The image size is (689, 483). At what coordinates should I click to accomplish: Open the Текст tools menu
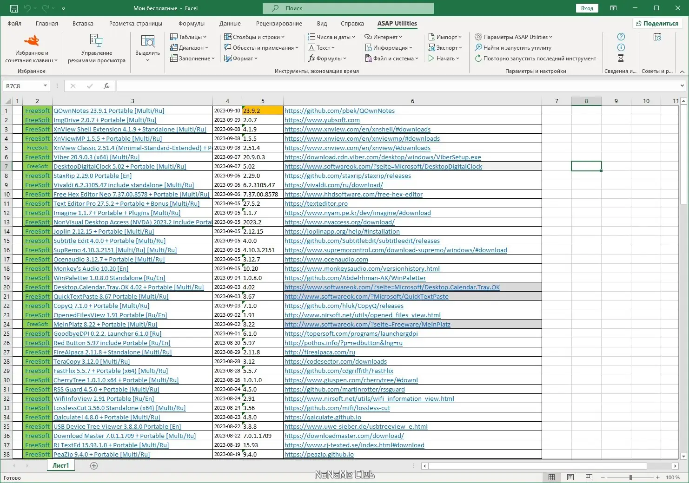pyautogui.click(x=321, y=47)
